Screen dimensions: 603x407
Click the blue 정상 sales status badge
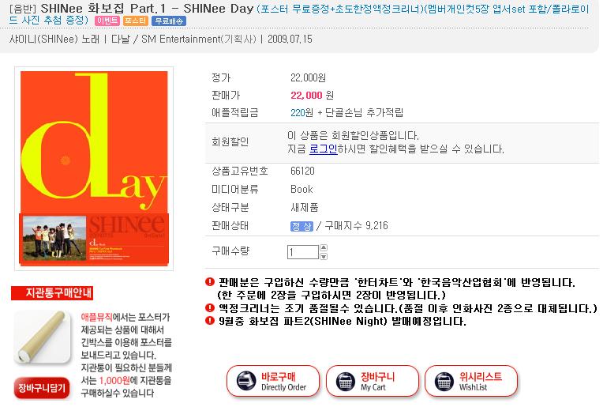click(301, 226)
